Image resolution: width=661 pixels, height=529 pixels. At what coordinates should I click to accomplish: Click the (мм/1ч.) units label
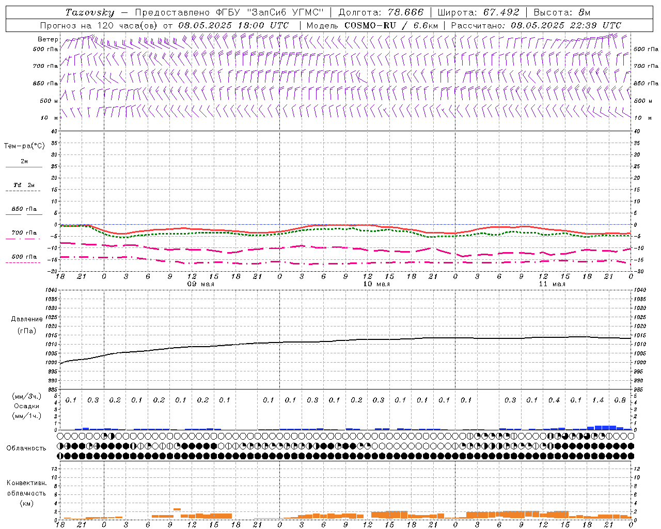click(x=26, y=416)
